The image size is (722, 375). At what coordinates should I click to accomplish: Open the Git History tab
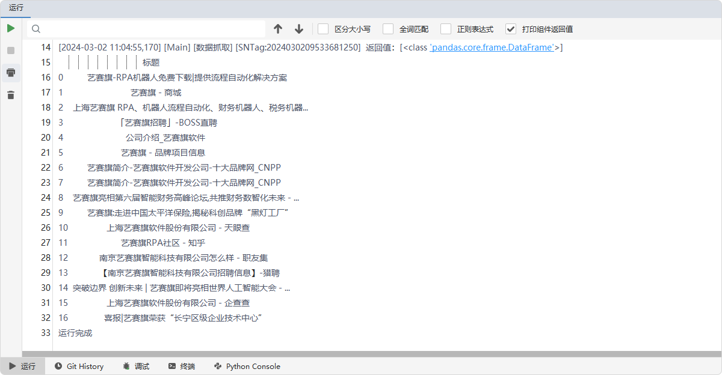coord(79,366)
